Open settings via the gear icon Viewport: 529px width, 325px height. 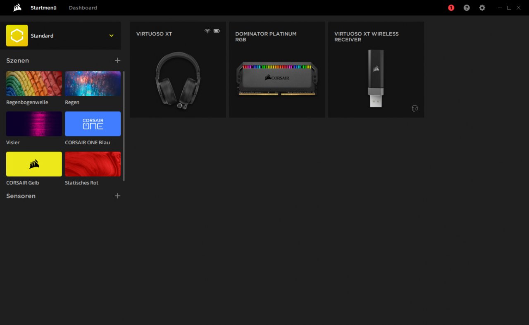(482, 7)
